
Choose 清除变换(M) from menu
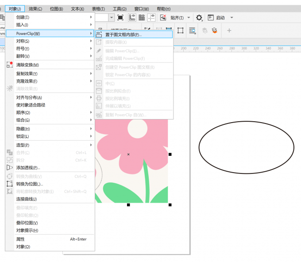[50, 65]
